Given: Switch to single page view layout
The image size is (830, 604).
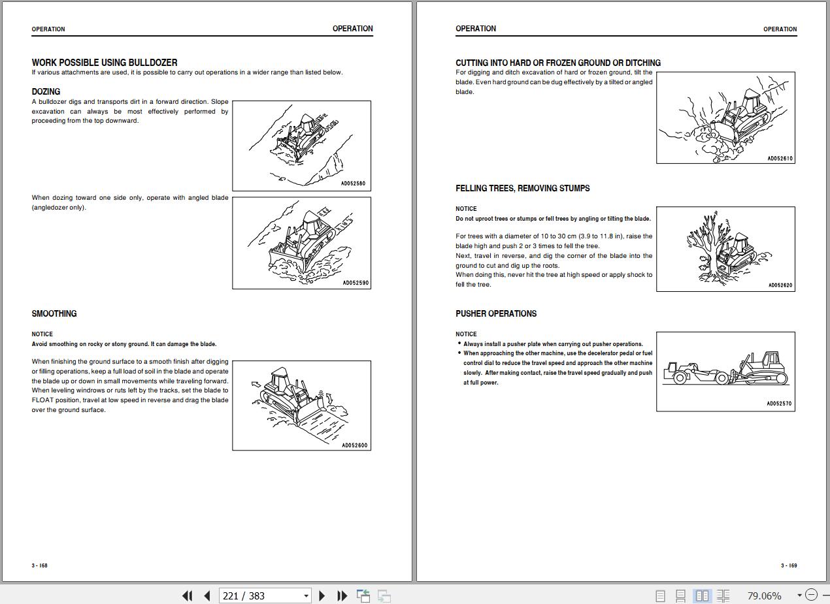Looking at the screenshot, I should 660,596.
